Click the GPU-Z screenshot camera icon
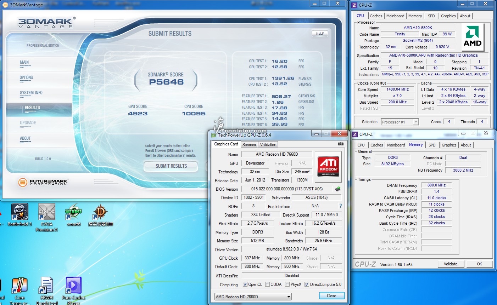Image resolution: width=497 pixels, height=305 pixels. tap(340, 144)
